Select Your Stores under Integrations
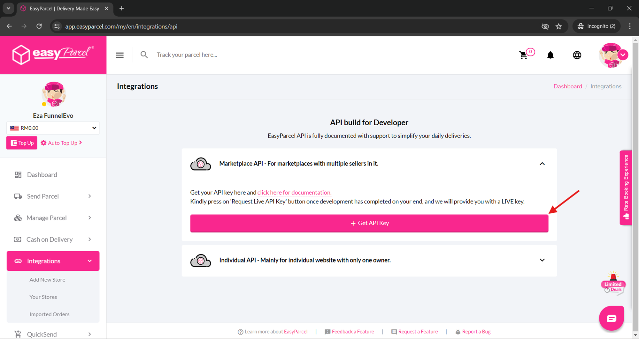This screenshot has height=339, width=639. pos(43,297)
